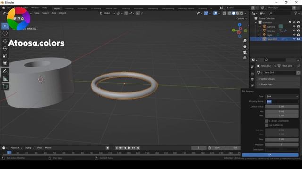This screenshot has width=302, height=169.
Task: Open the Marker menu in timeline
Action: tap(48, 148)
